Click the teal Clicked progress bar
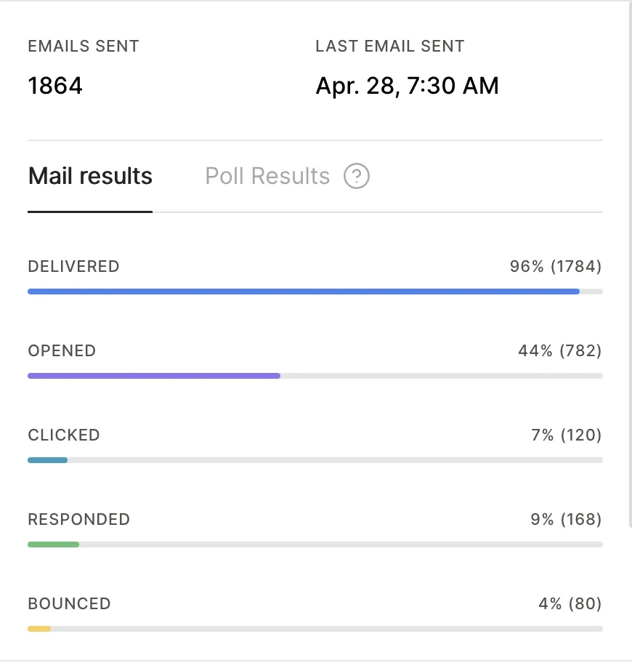The width and height of the screenshot is (632, 663). coord(47,460)
